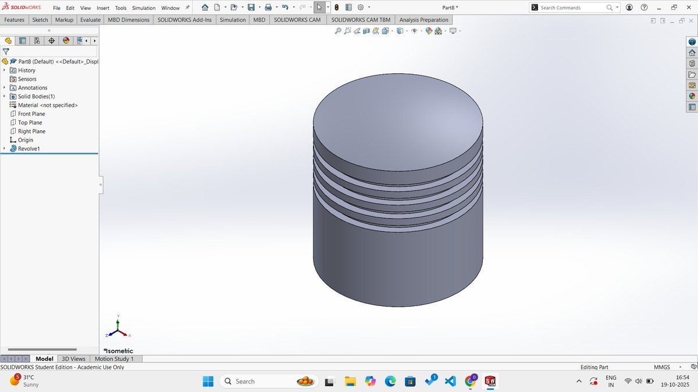This screenshot has width=698, height=392.
Task: Click Zoom to Area in view toolbar
Action: click(x=348, y=31)
